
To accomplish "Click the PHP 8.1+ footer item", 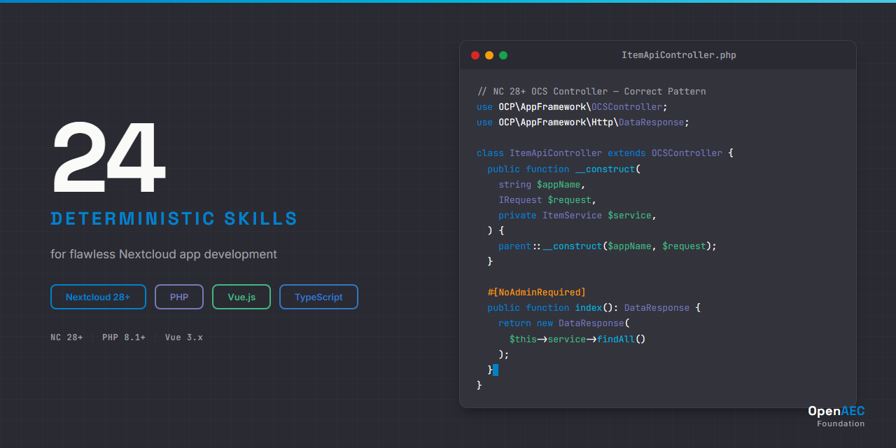I will 124,337.
